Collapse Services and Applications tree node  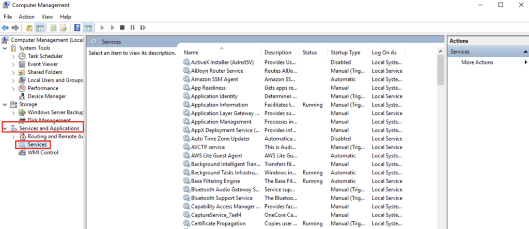point(5,128)
